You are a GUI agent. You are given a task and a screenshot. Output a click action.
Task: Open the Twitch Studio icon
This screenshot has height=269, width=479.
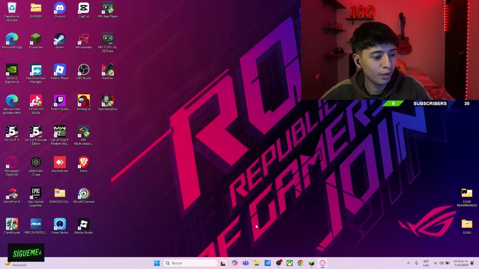(x=60, y=103)
